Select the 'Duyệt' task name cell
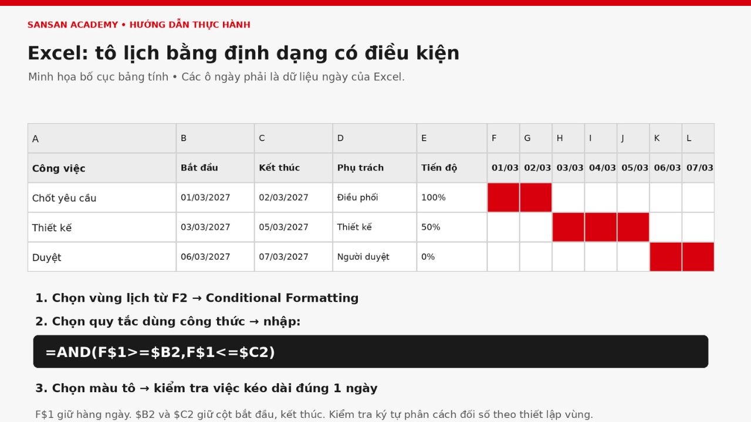Screen dimensions: 751x422 coord(102,257)
